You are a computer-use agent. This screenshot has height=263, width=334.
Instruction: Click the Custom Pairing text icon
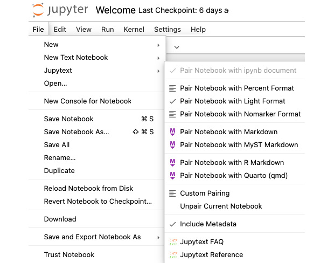(173, 193)
